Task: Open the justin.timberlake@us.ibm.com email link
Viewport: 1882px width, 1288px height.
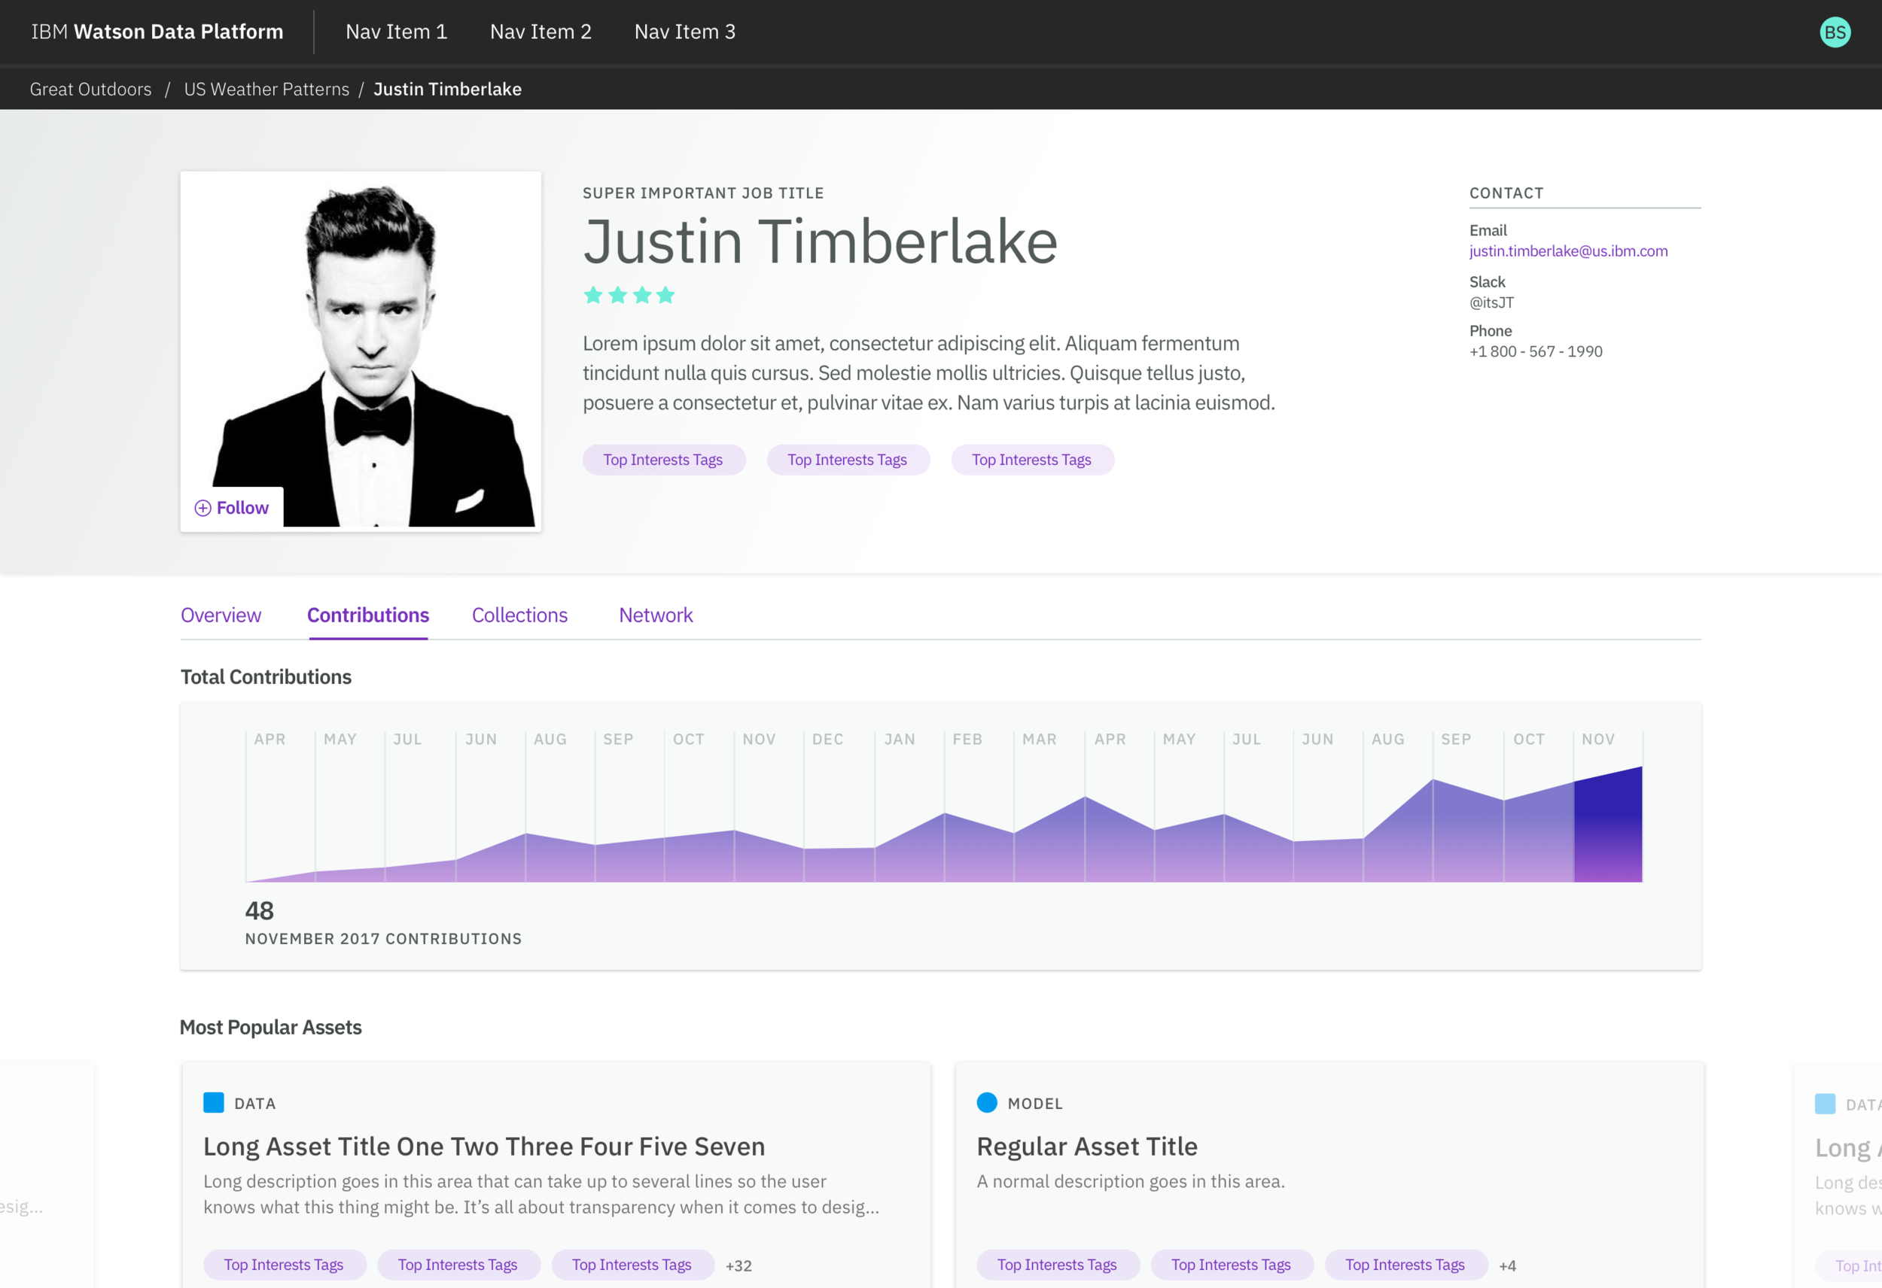Action: 1568,251
